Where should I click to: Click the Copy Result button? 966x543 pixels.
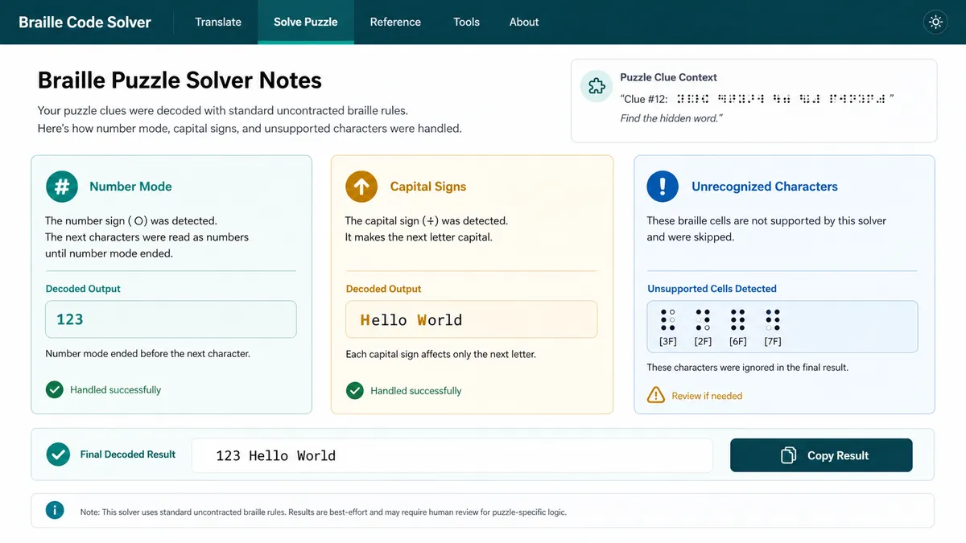[x=821, y=455]
